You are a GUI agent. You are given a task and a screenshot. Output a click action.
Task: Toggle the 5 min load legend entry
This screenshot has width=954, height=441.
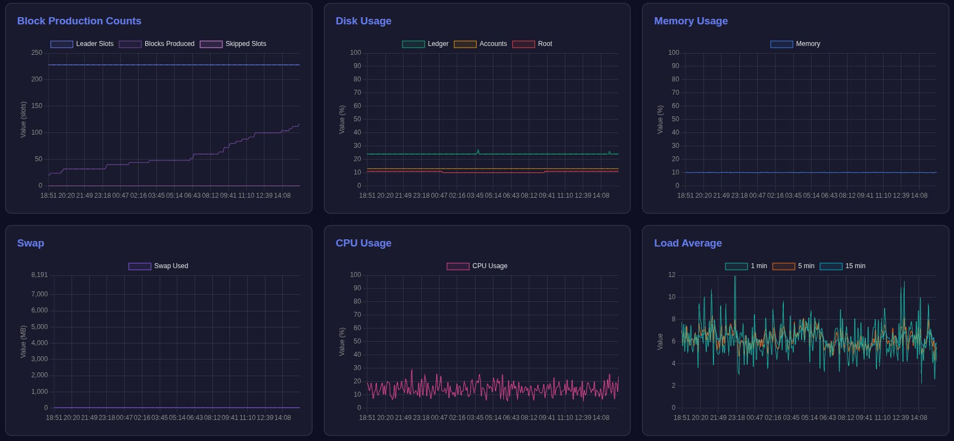(x=783, y=266)
